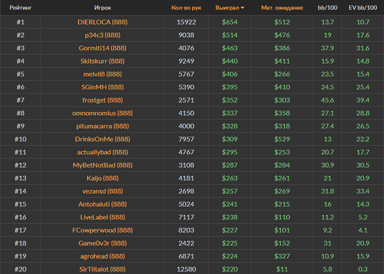384x274 pixels.
Task: Sort by Выиграл column arrow
Action: [x=242, y=8]
